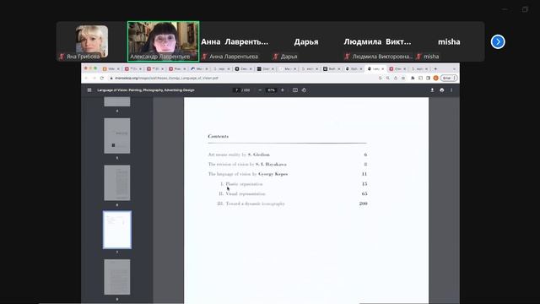
Task: Switch to the last browser tab
Action: point(419,69)
